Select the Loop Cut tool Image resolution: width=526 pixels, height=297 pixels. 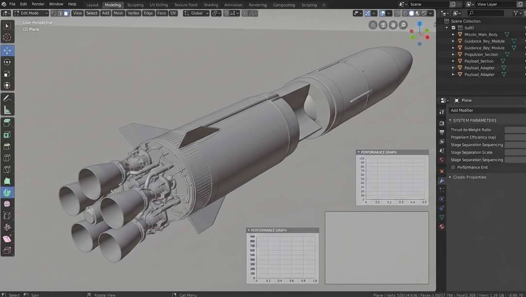point(7,158)
